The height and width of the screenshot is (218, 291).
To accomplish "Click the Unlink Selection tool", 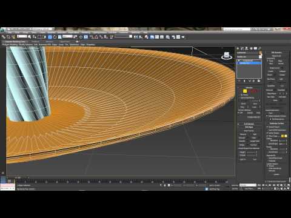I will pos(8,37).
